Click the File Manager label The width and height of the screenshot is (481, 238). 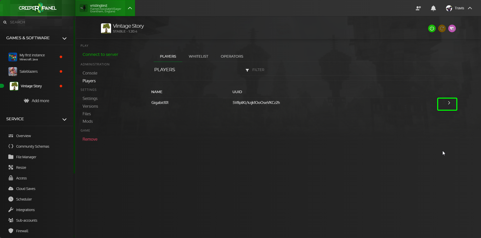point(26,157)
